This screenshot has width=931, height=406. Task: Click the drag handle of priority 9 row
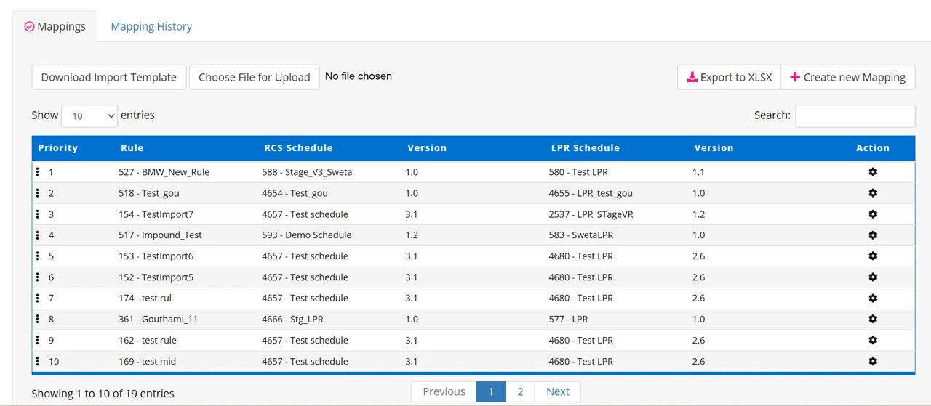(x=38, y=340)
